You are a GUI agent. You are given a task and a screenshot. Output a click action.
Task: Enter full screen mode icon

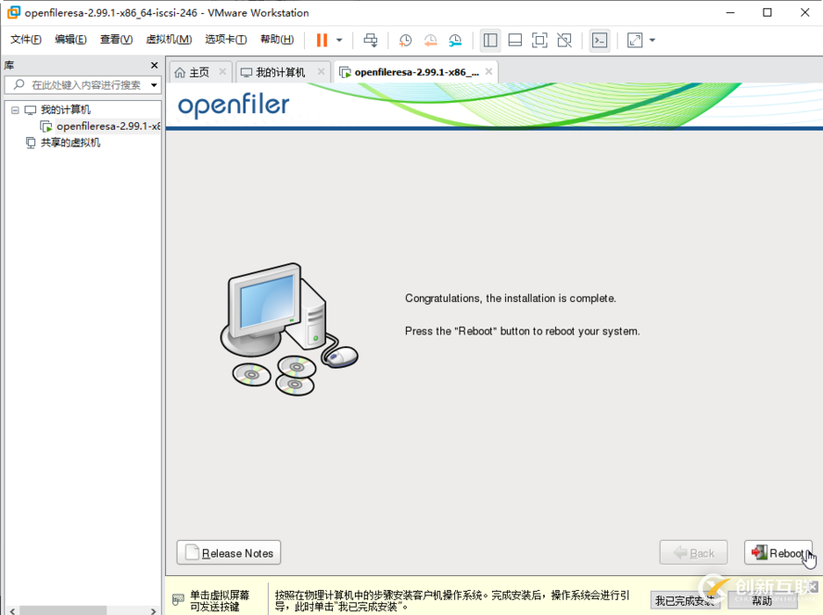coord(539,40)
